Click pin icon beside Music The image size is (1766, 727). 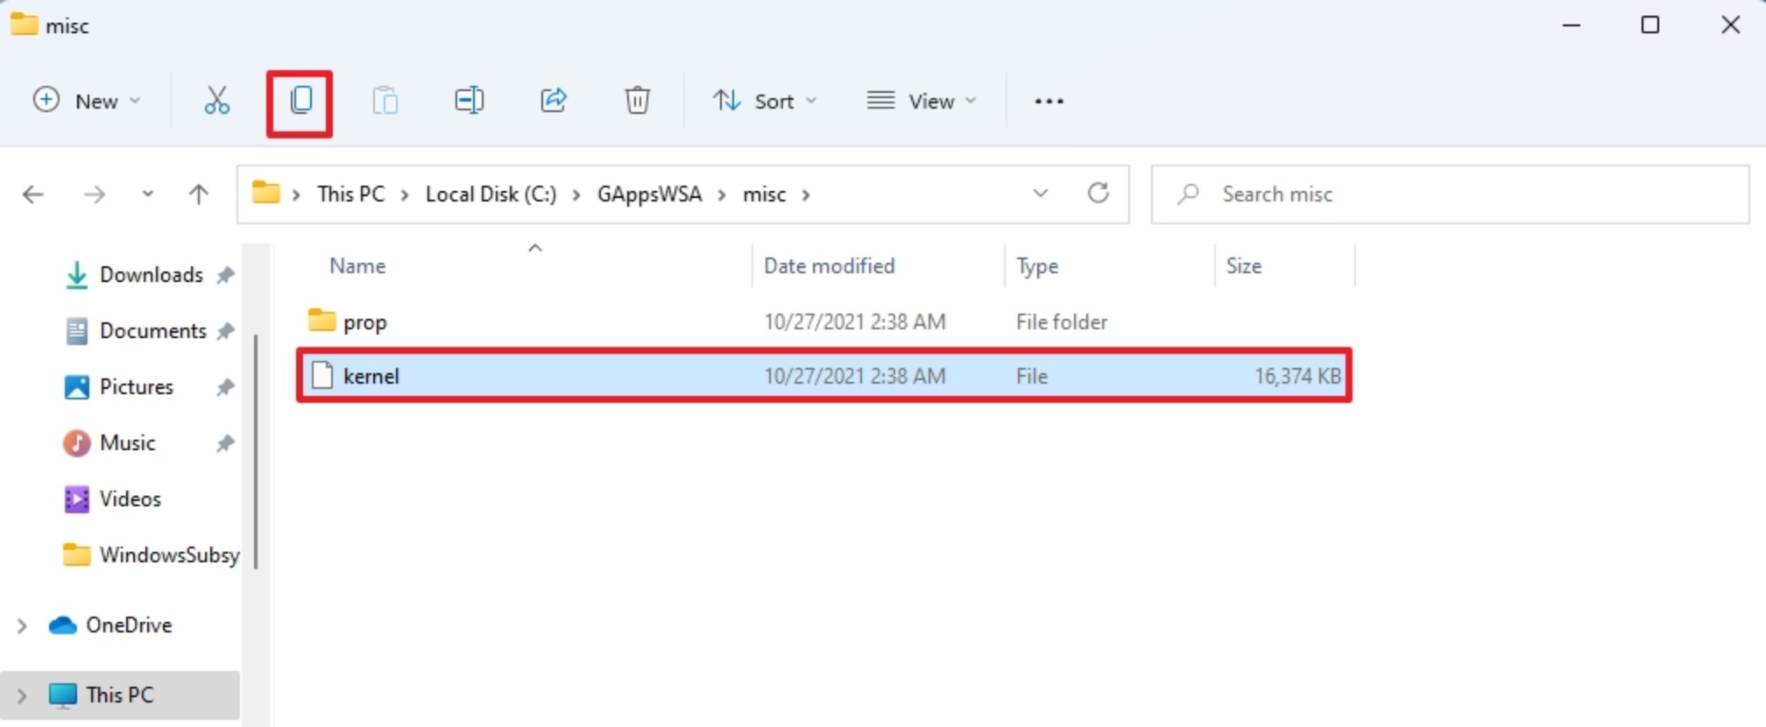(x=225, y=443)
